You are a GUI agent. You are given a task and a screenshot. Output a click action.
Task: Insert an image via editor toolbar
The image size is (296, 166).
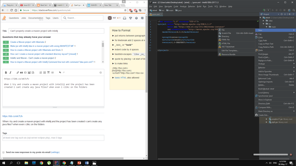(x=29, y=72)
